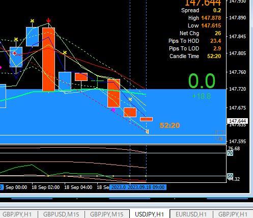Select the tall red bearish candle at 02:00

48,60
